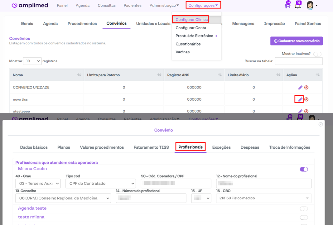Open the Mostrar registros count dropdown
333x225 pixels.
32,61
